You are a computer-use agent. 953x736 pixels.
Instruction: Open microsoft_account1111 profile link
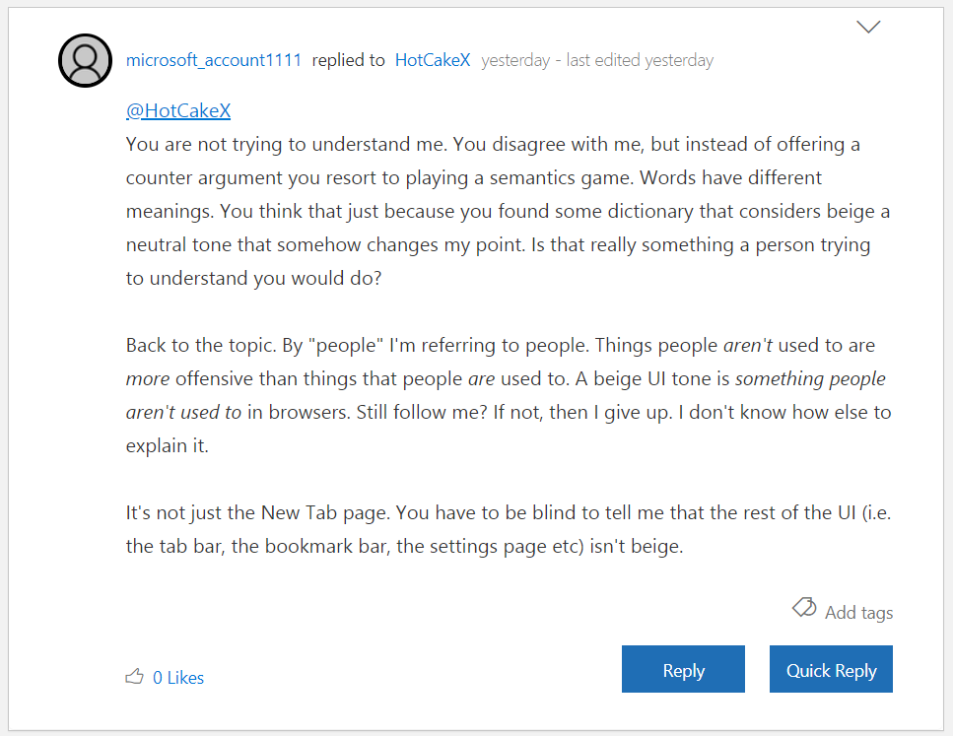[x=214, y=60]
